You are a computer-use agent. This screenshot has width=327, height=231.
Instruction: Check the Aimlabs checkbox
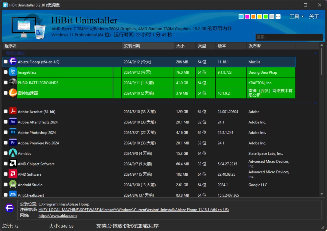(x=6, y=153)
